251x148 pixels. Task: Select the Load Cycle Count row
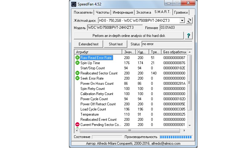[131, 109]
